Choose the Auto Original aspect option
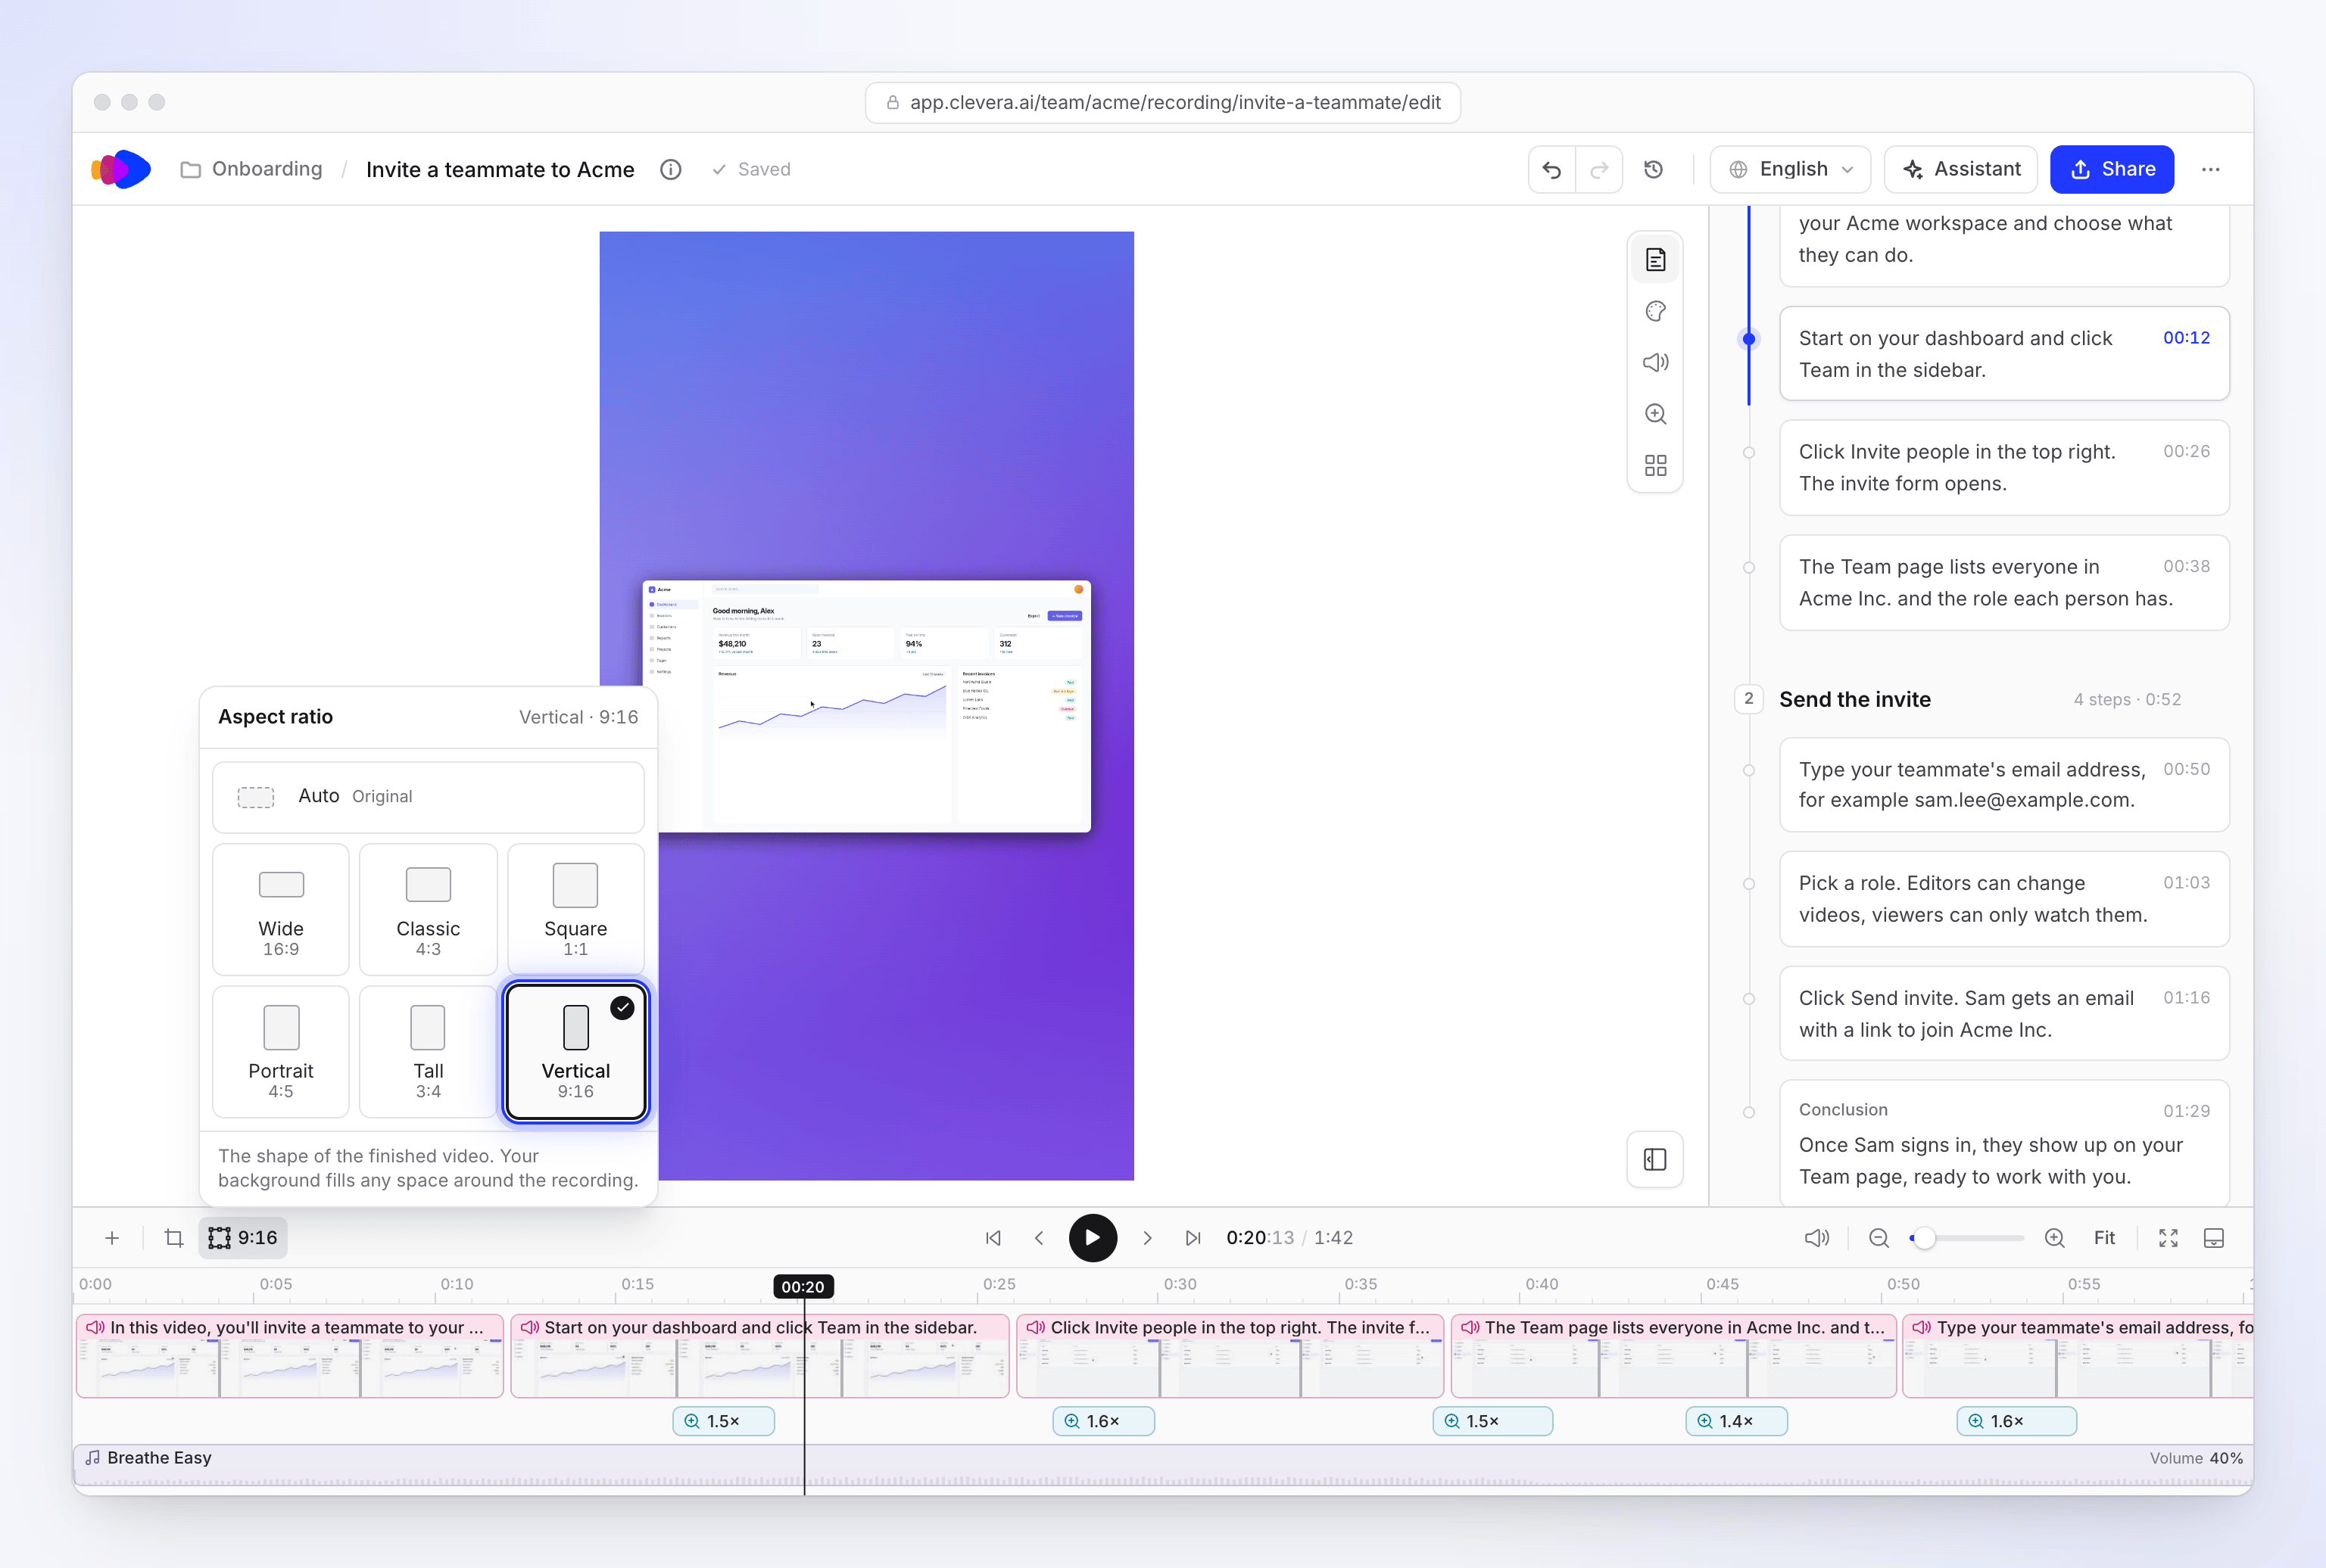Screen dimensions: 2326x1568 tap(429, 797)
